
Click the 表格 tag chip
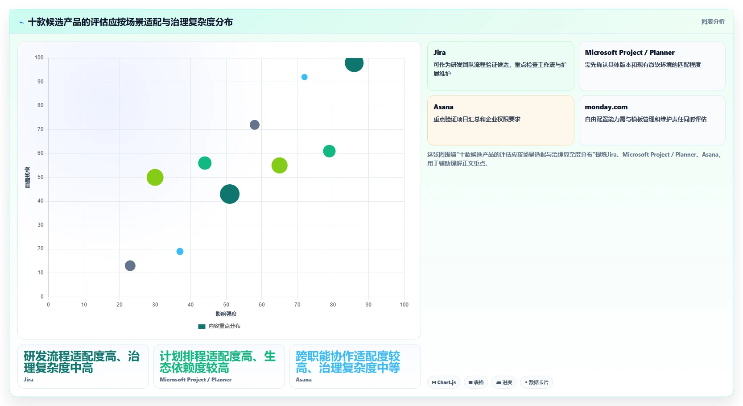point(476,382)
